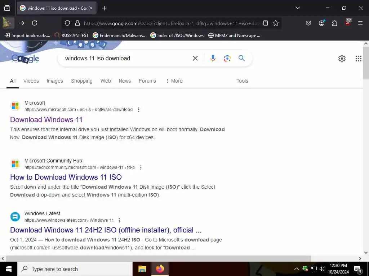This screenshot has height=276, width=369.
Task: Click Firefox icon in taskbar
Action: [160, 269]
